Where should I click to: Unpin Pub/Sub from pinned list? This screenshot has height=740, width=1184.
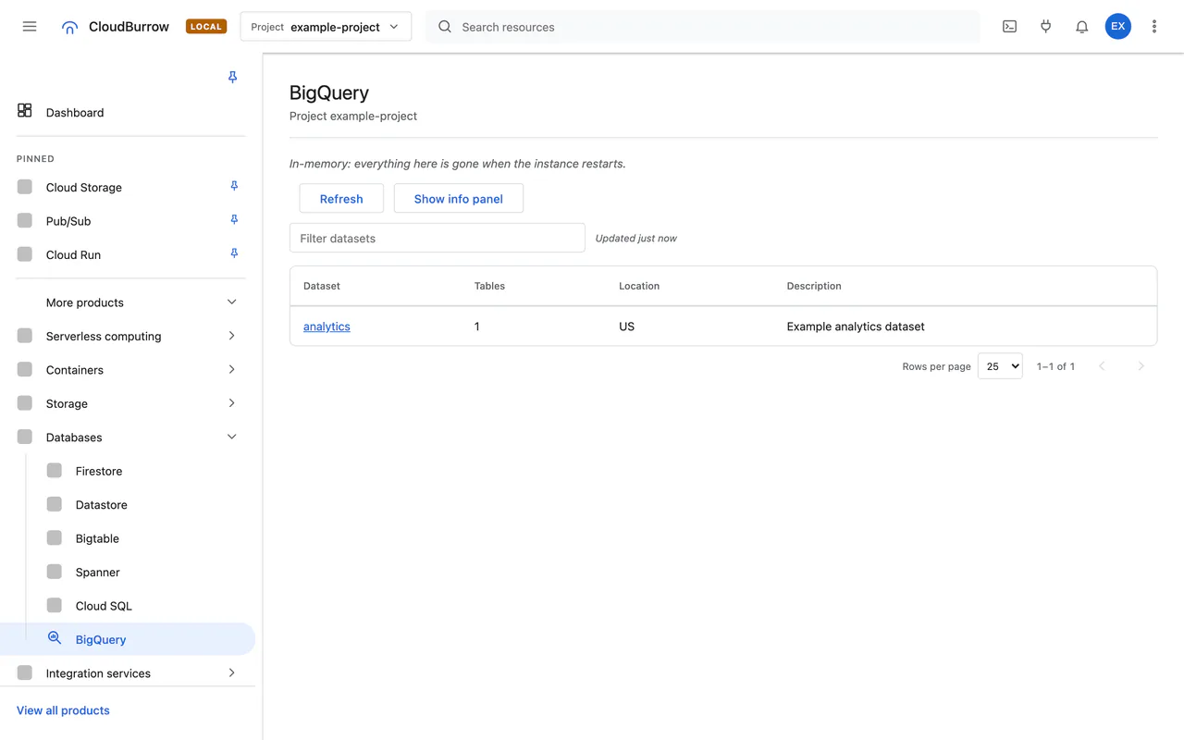coord(234,219)
